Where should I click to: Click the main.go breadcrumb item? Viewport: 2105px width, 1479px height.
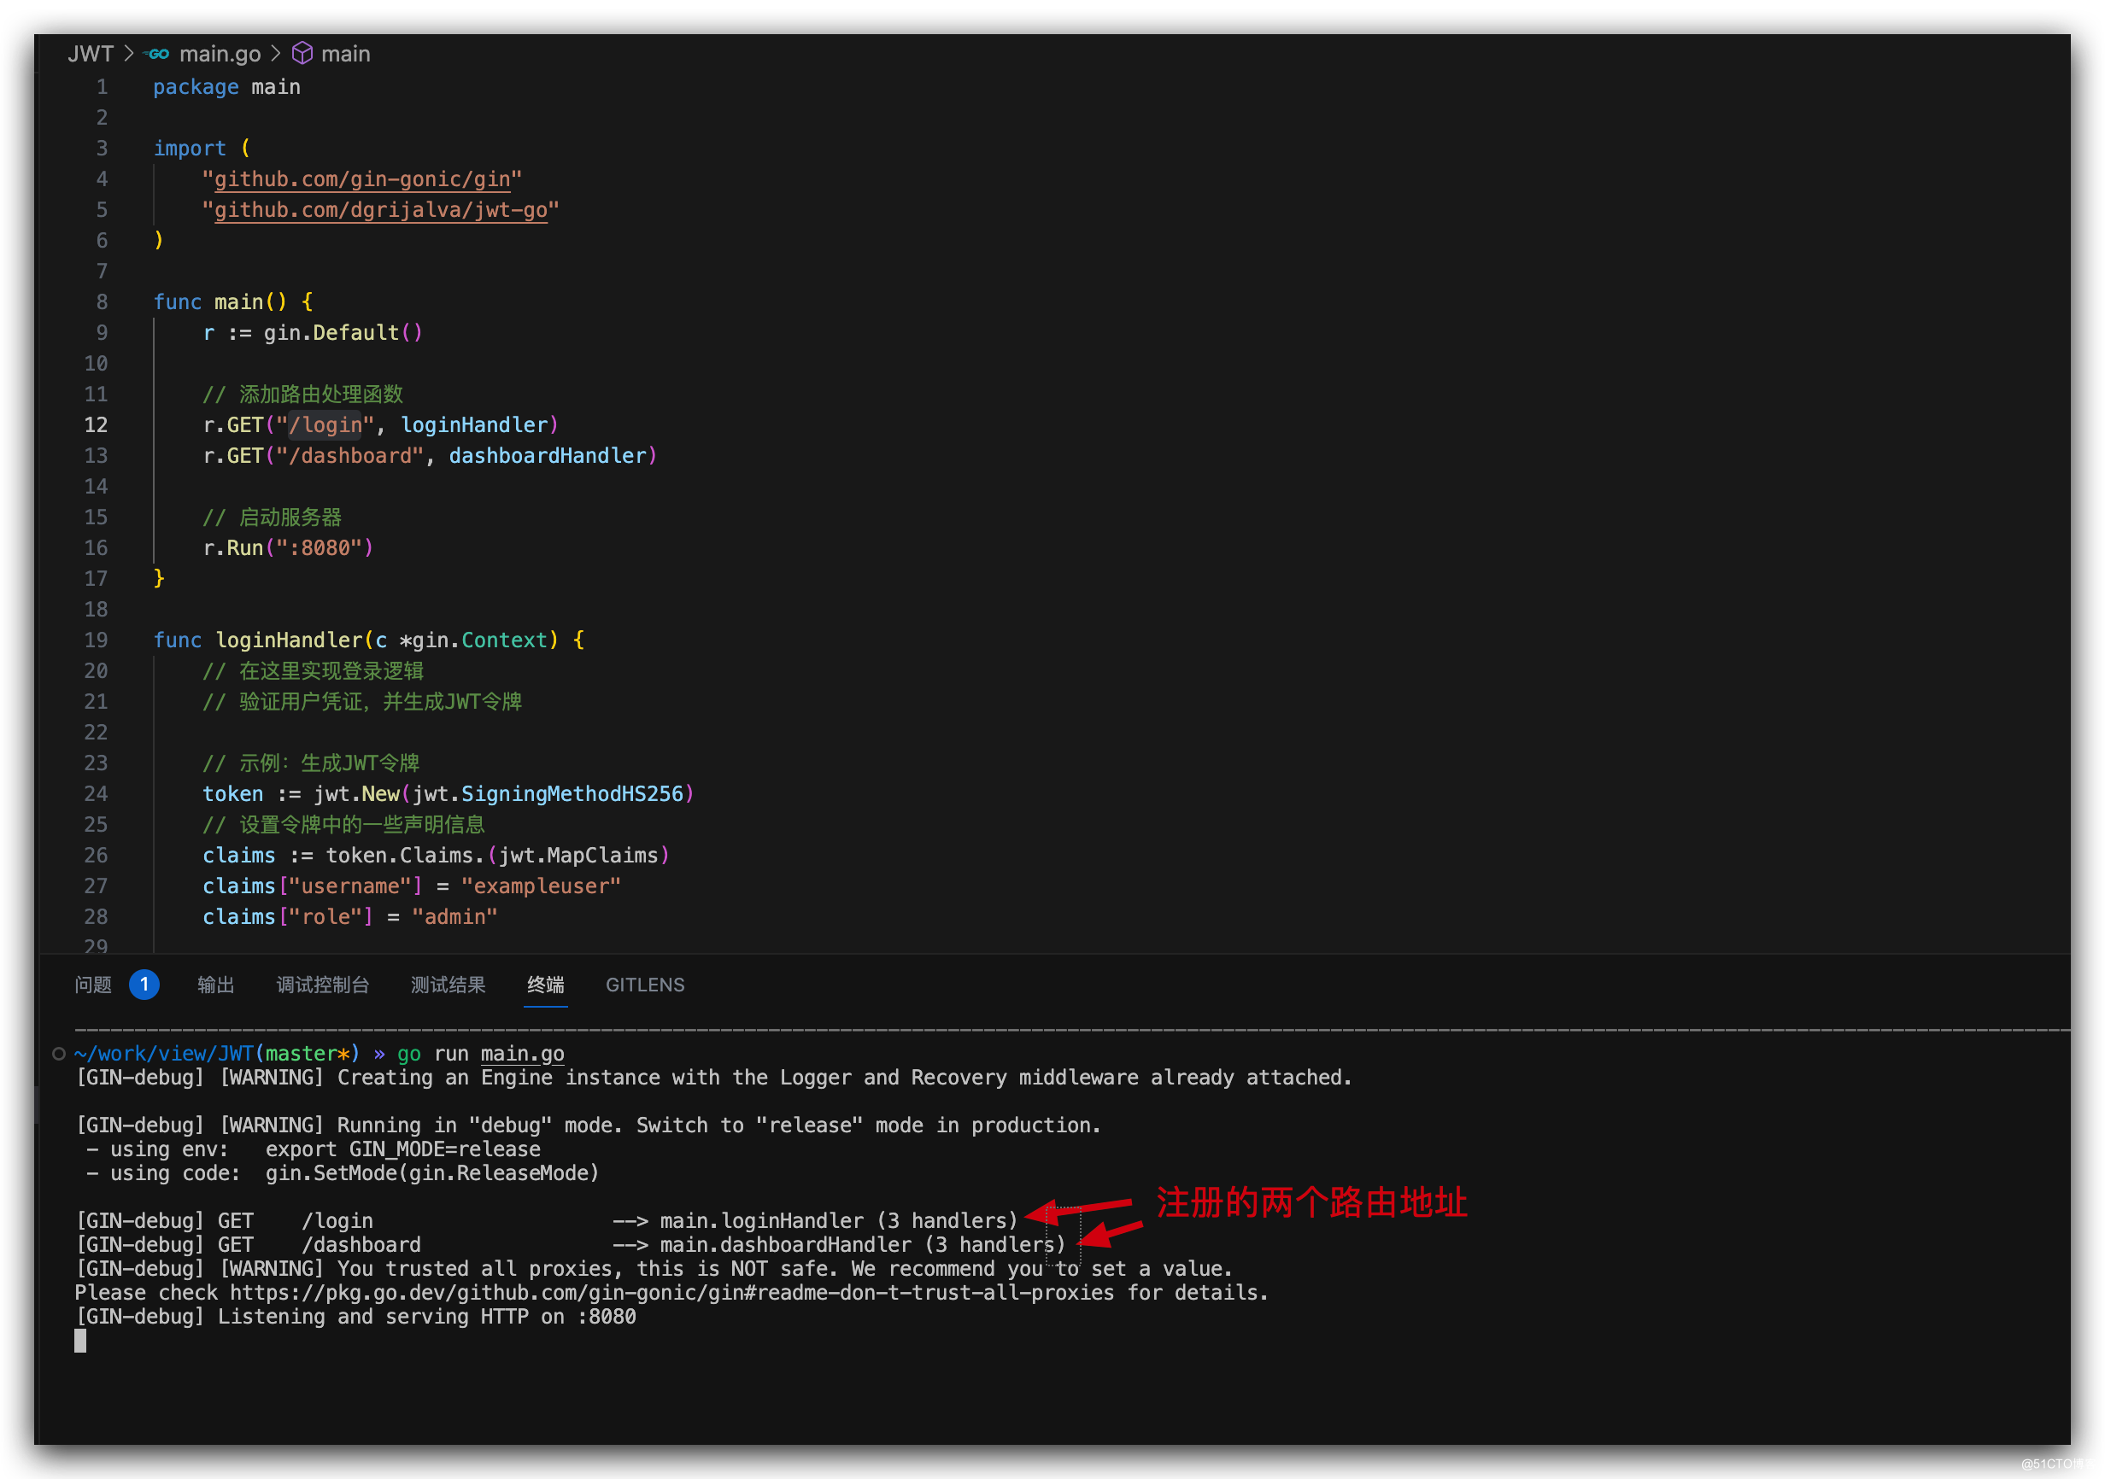(220, 54)
